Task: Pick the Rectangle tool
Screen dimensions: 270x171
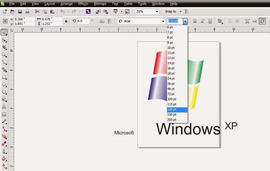Action: (x=4, y=77)
